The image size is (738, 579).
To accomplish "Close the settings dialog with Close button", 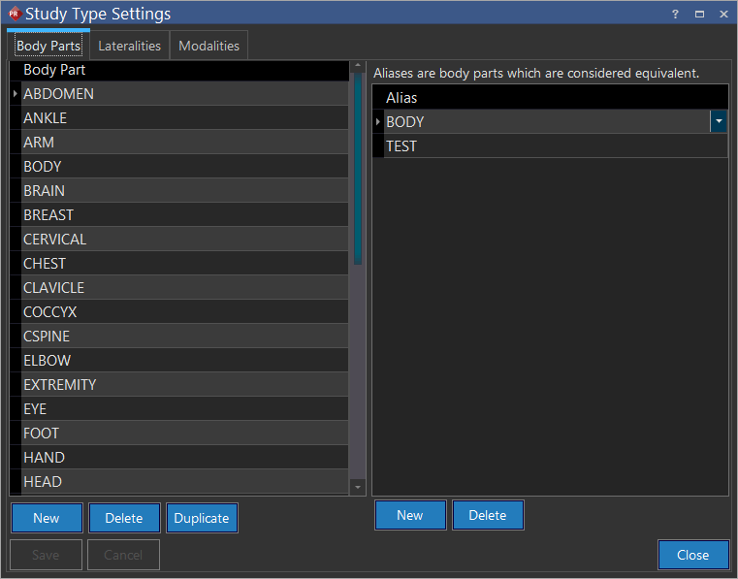I will pyautogui.click(x=692, y=555).
